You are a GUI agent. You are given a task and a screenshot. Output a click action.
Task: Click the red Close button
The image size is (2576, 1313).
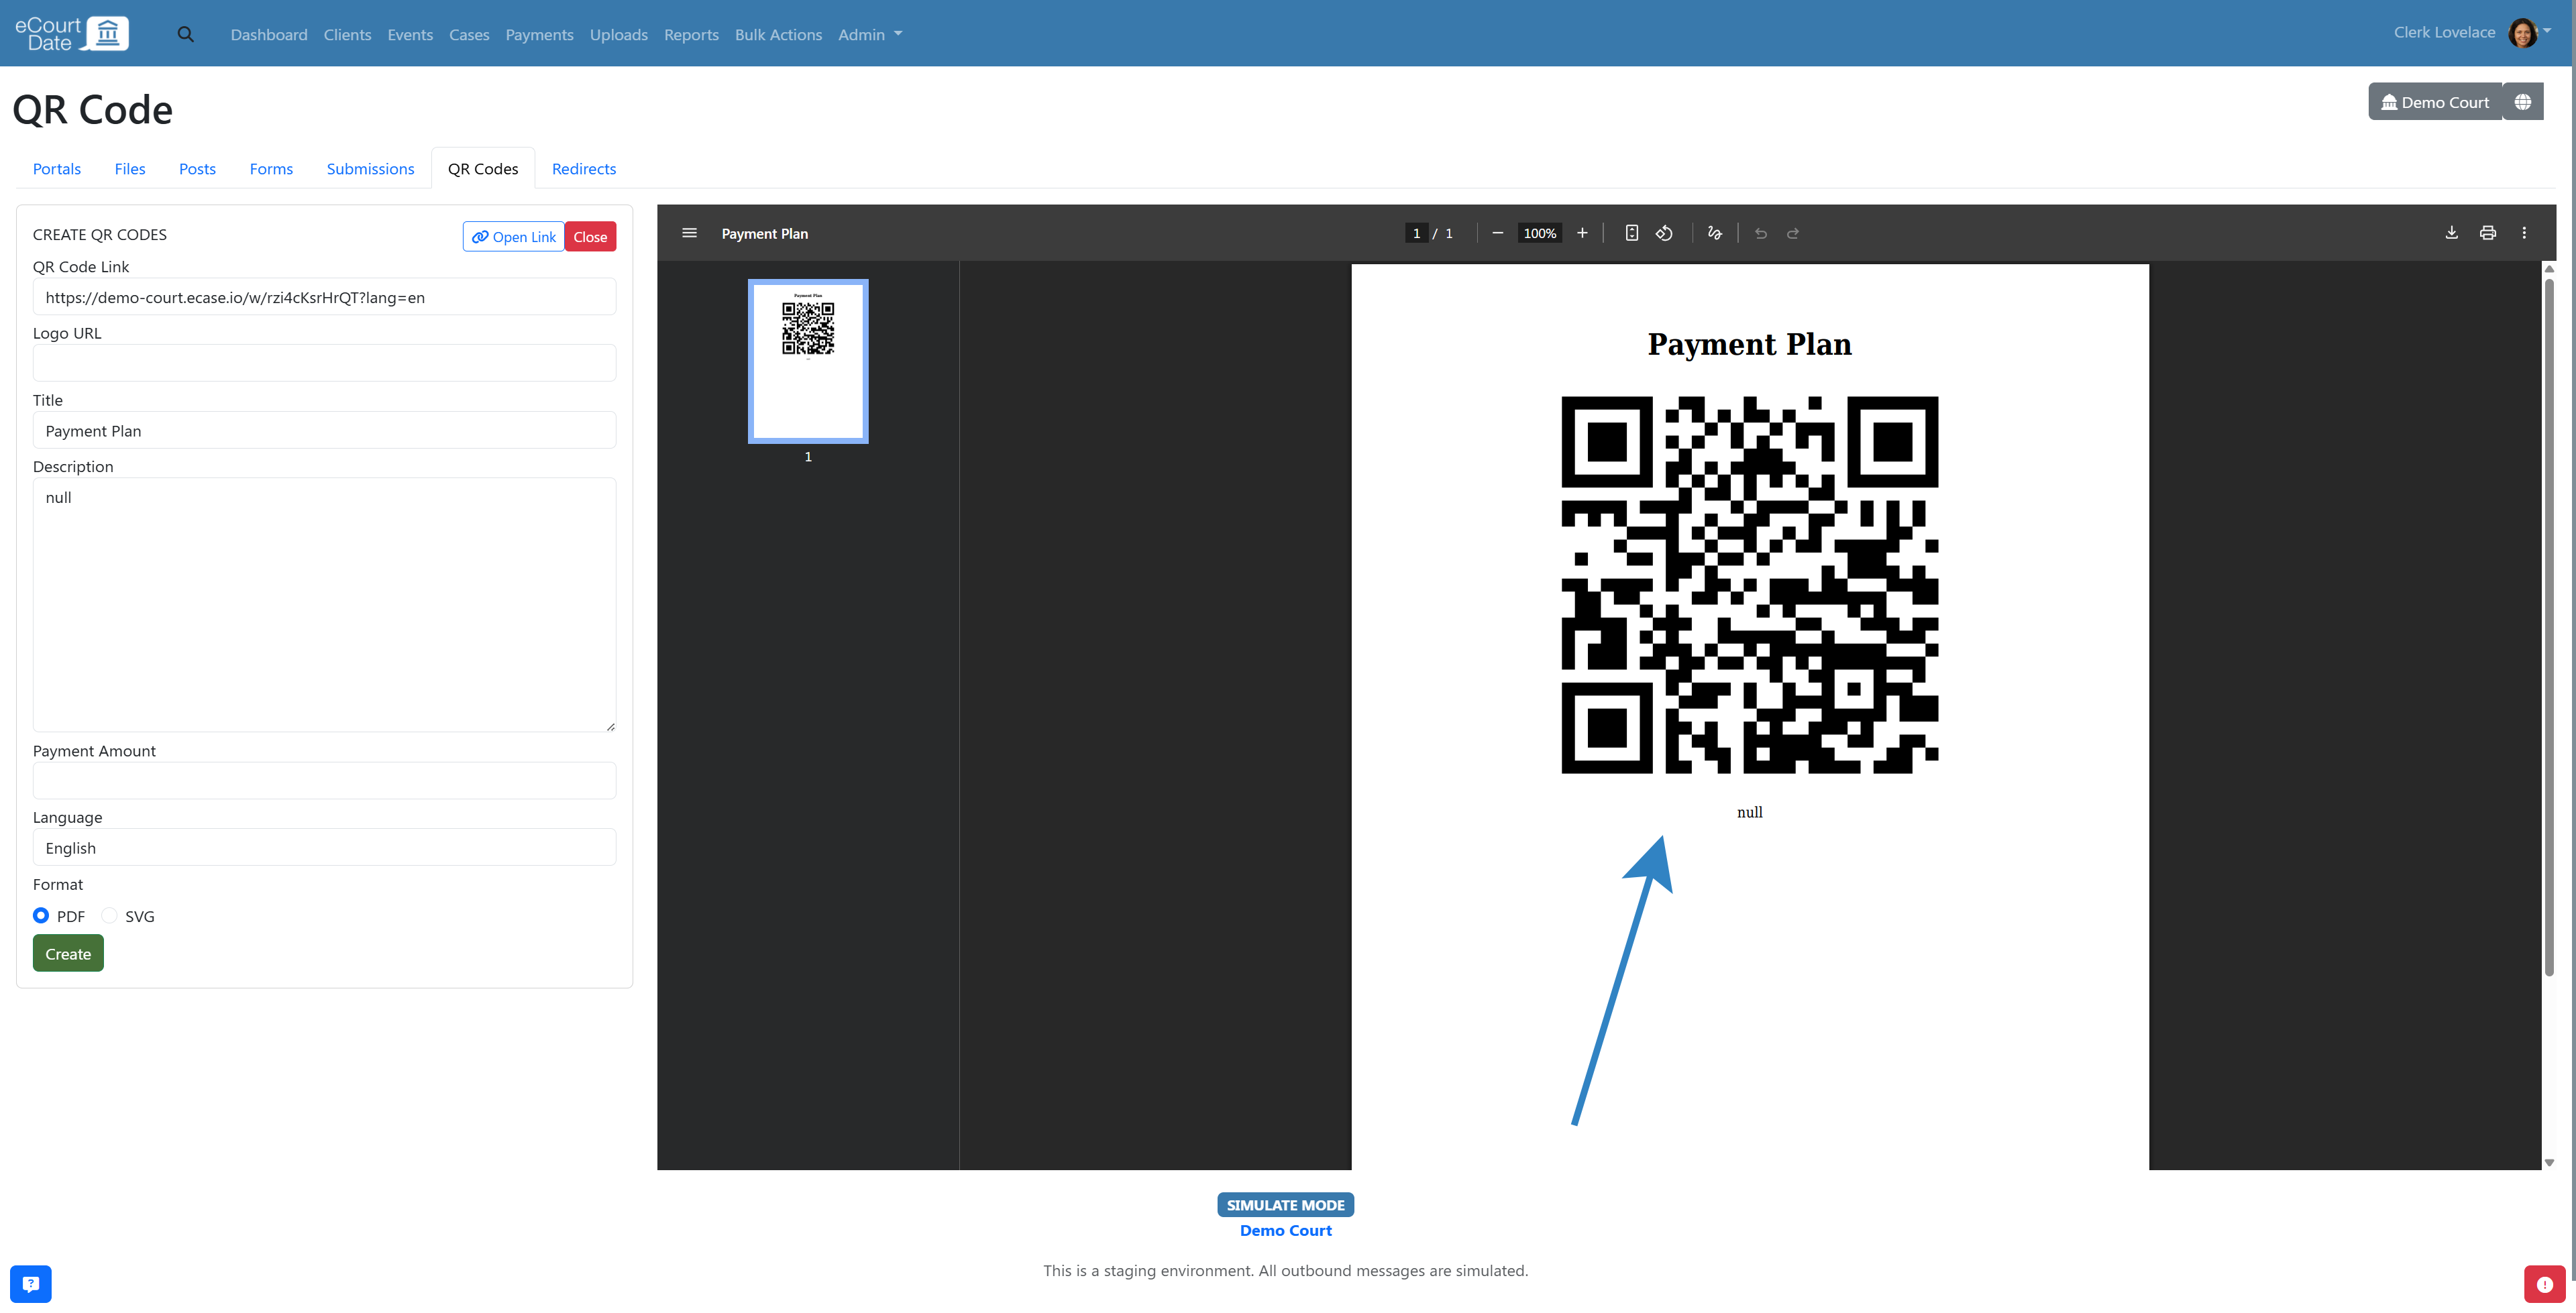tap(590, 237)
